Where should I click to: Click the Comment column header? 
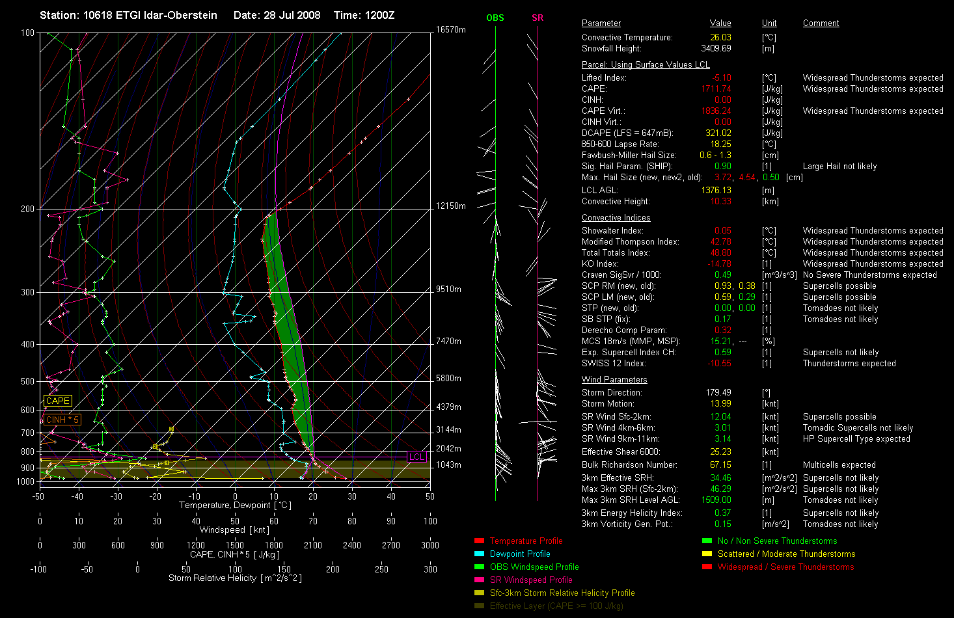coord(821,23)
